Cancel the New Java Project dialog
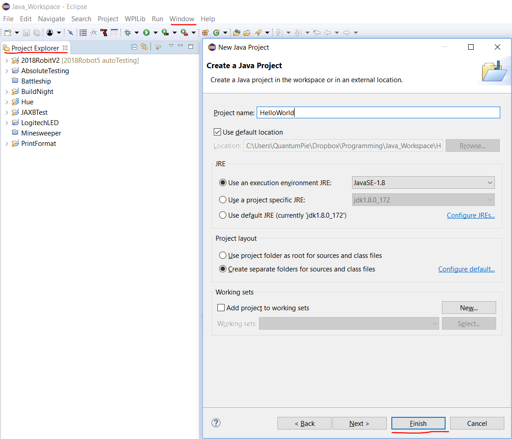512x439 pixels. [477, 423]
